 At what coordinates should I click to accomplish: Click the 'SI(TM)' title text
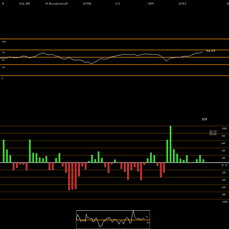87,4
